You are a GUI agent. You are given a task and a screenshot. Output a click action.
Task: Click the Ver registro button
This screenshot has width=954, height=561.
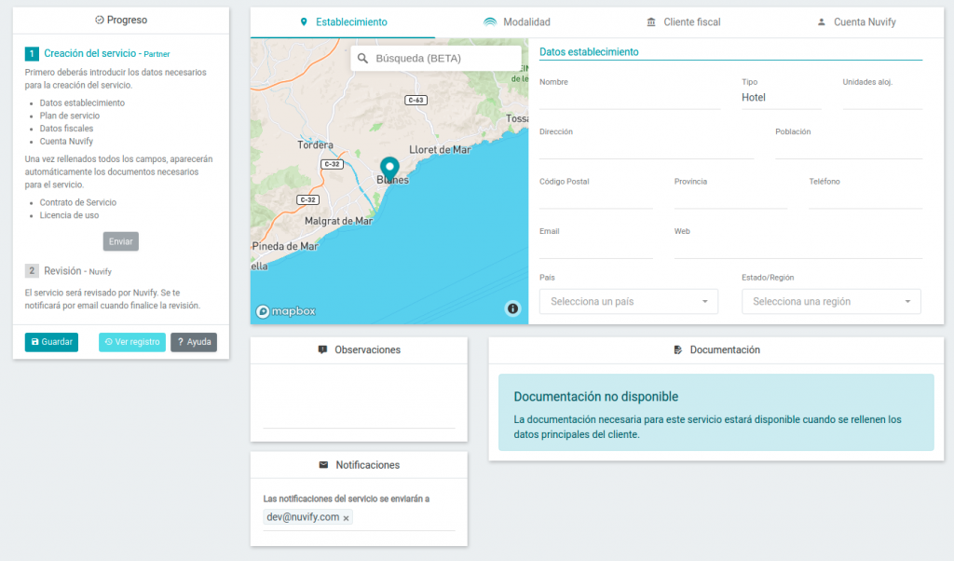[x=132, y=342]
